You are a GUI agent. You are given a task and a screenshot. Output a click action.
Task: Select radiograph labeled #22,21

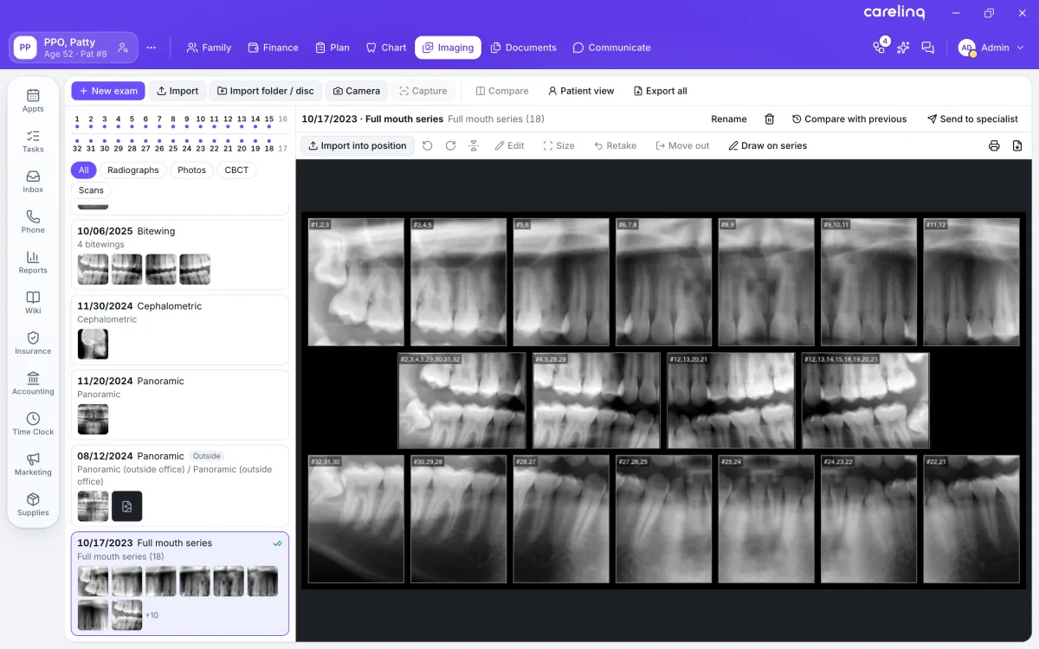coord(971,518)
